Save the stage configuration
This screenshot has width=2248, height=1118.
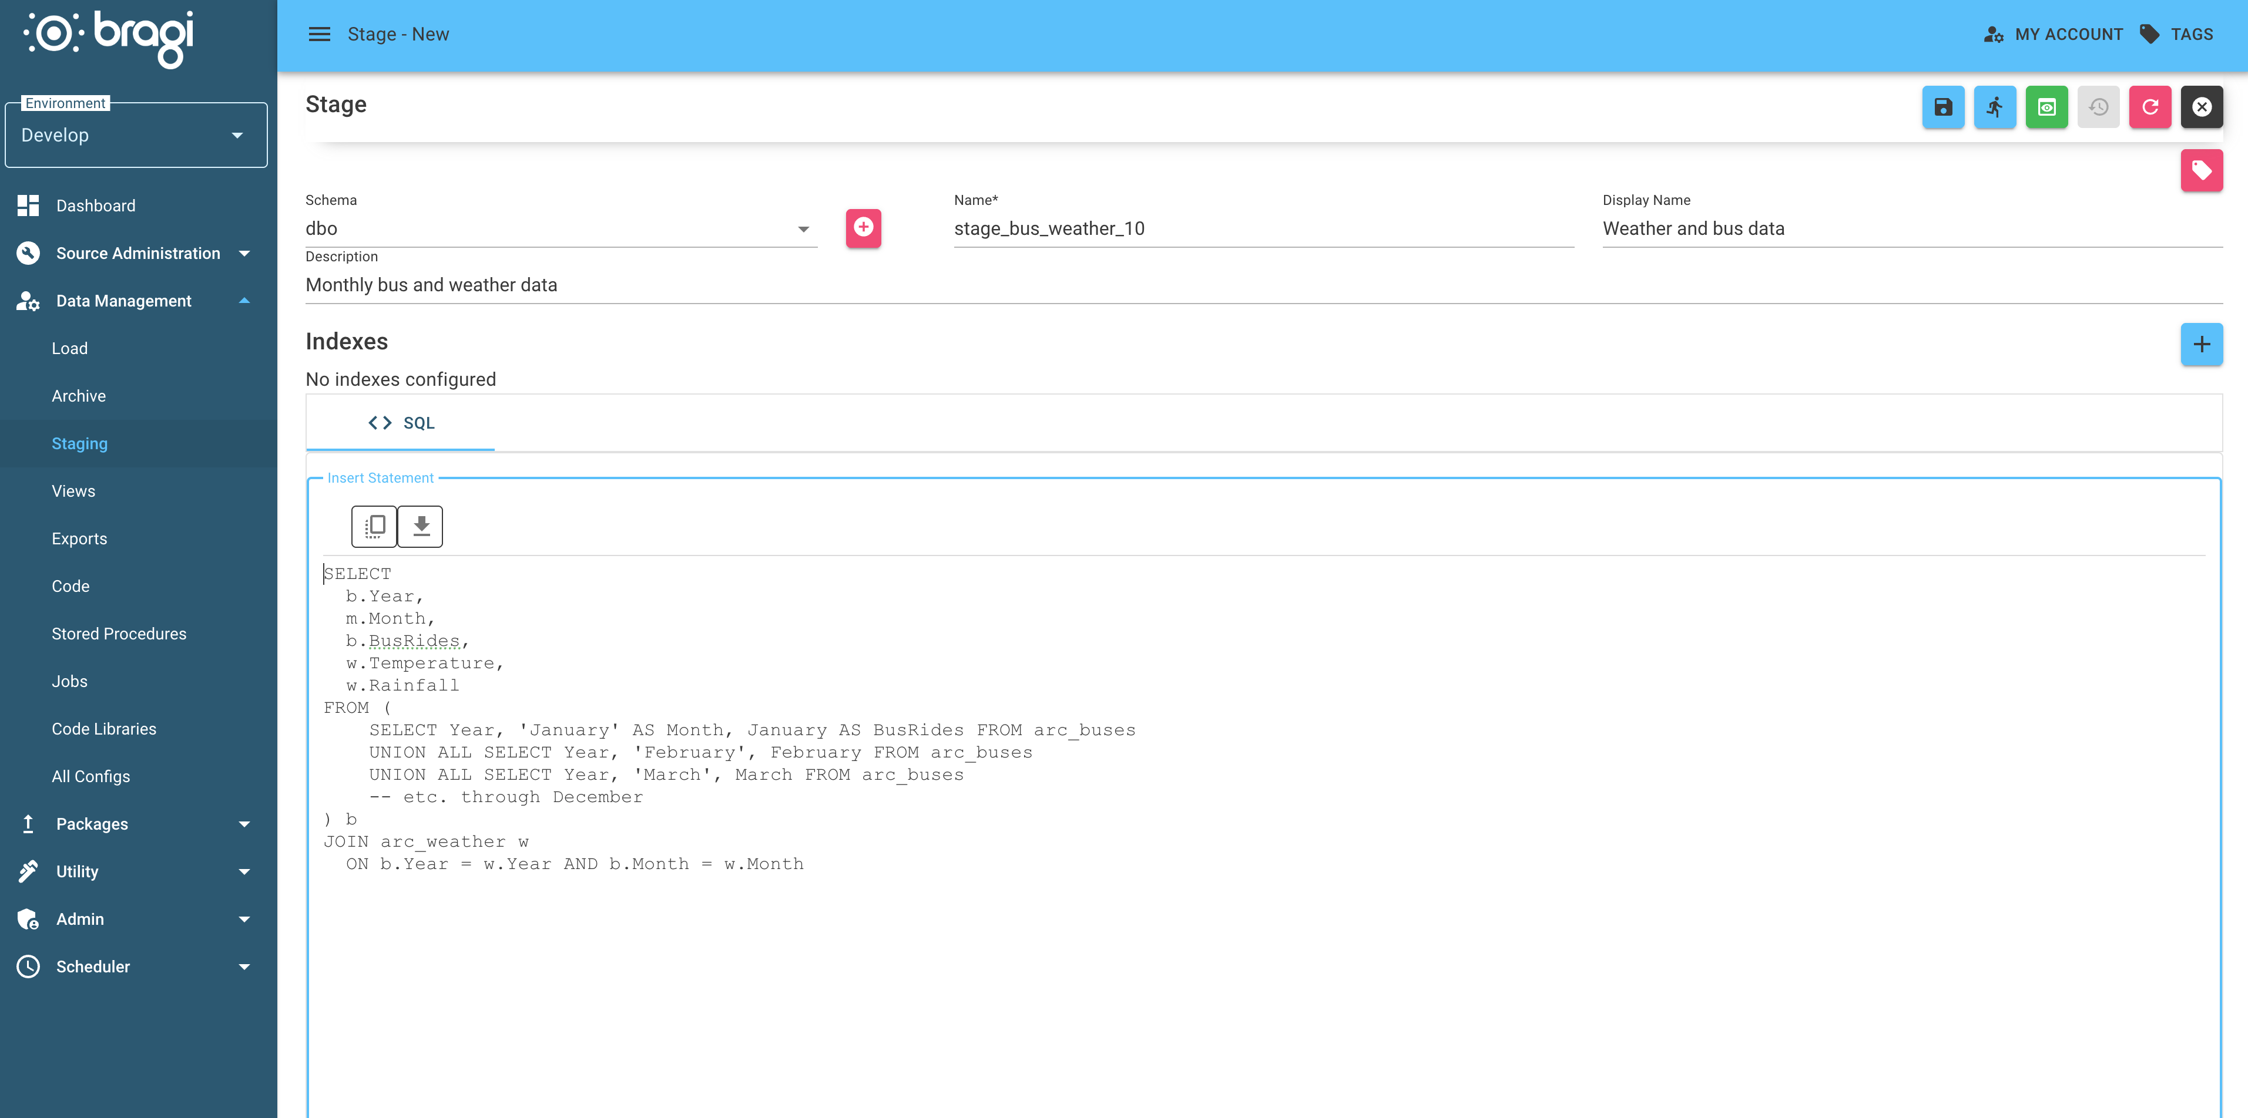click(1942, 106)
